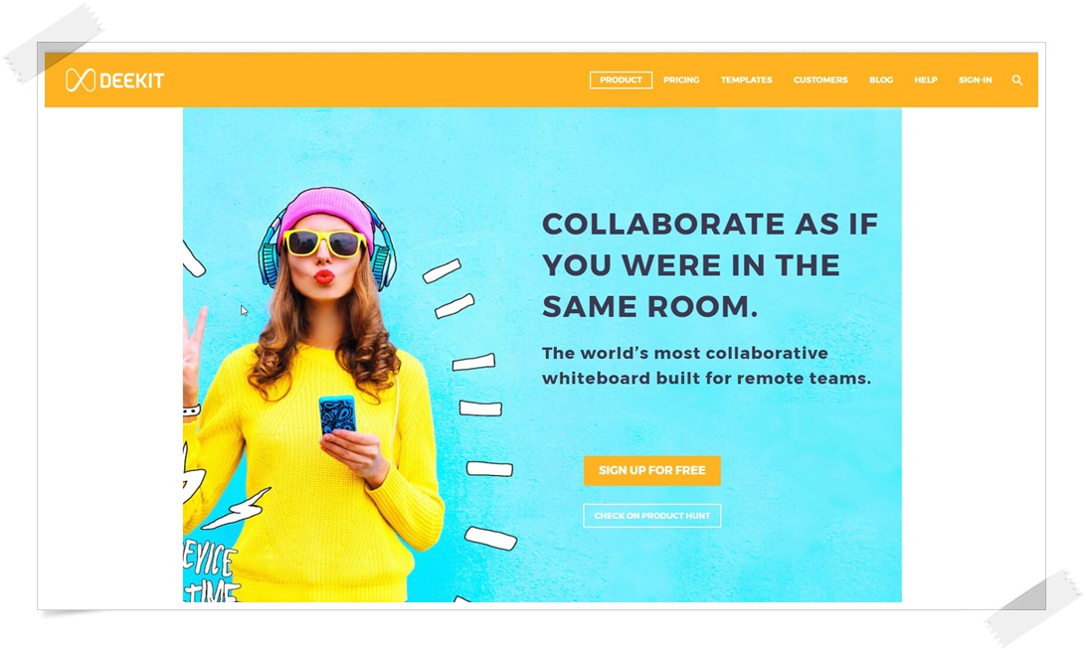Select CUSTOMERS in the navigation bar

820,81
